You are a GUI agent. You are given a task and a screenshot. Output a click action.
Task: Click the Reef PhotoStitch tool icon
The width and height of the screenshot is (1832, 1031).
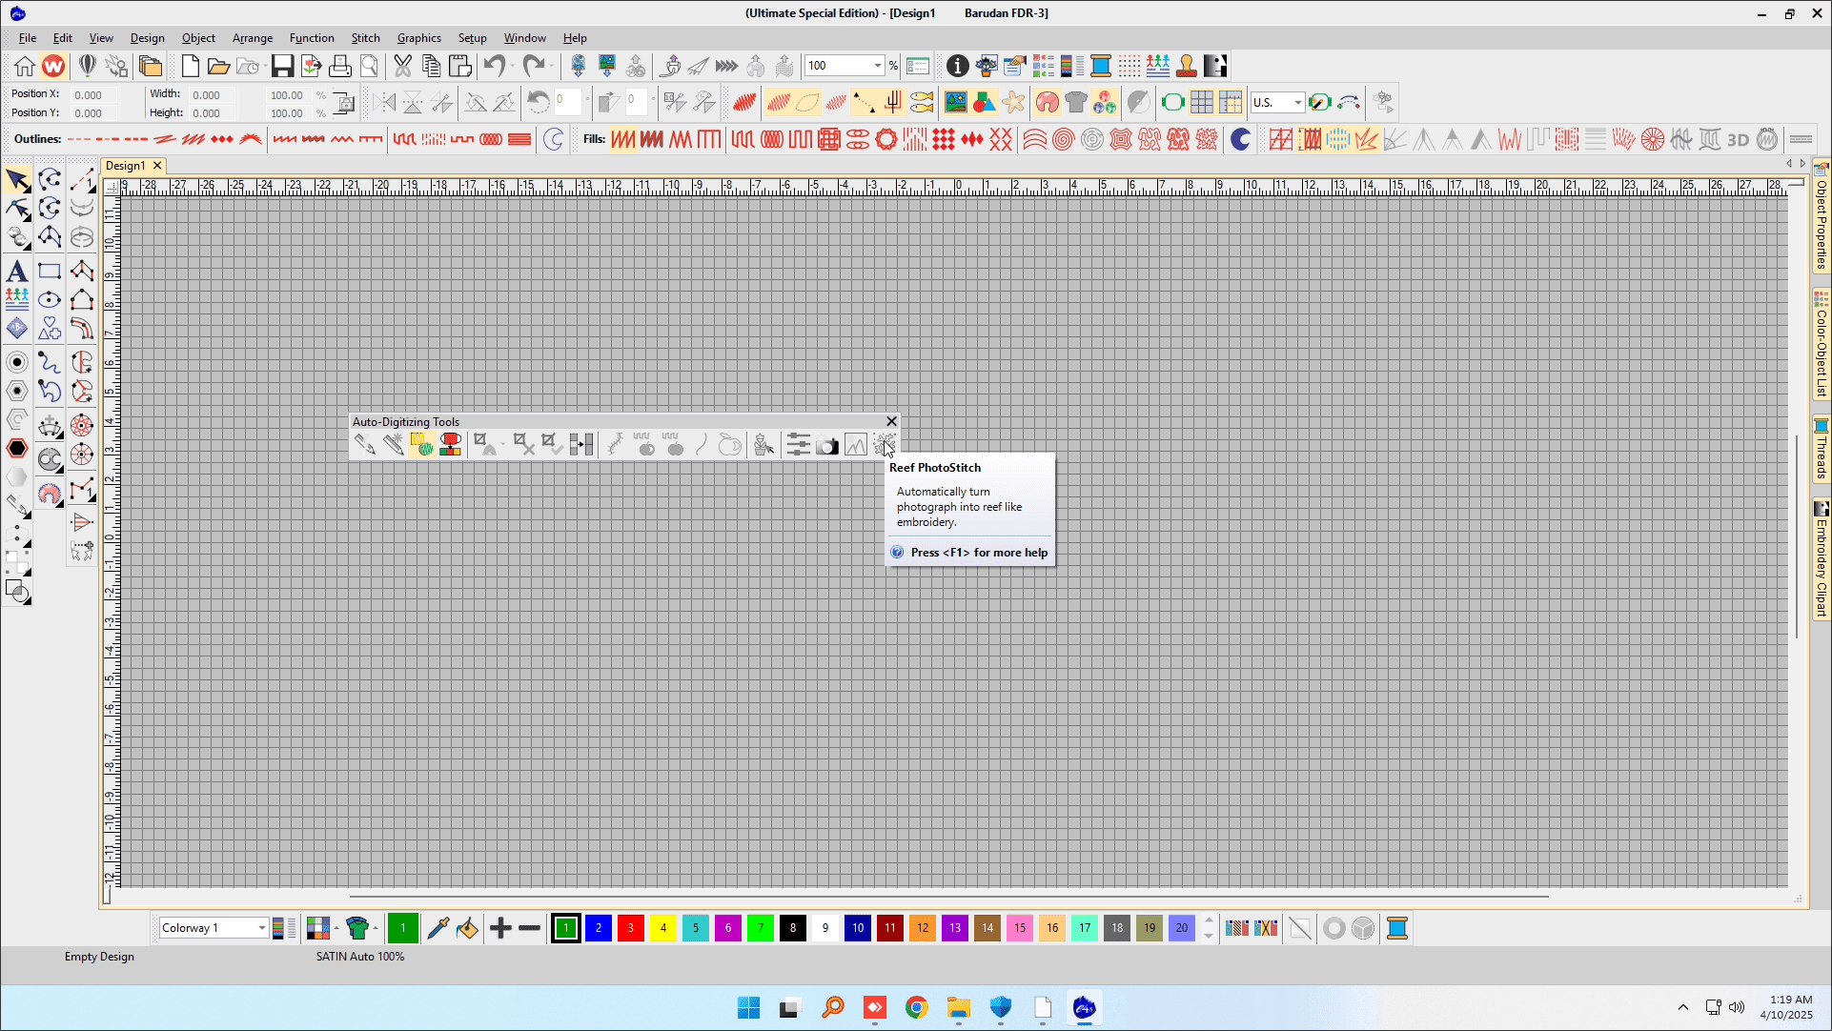point(884,444)
